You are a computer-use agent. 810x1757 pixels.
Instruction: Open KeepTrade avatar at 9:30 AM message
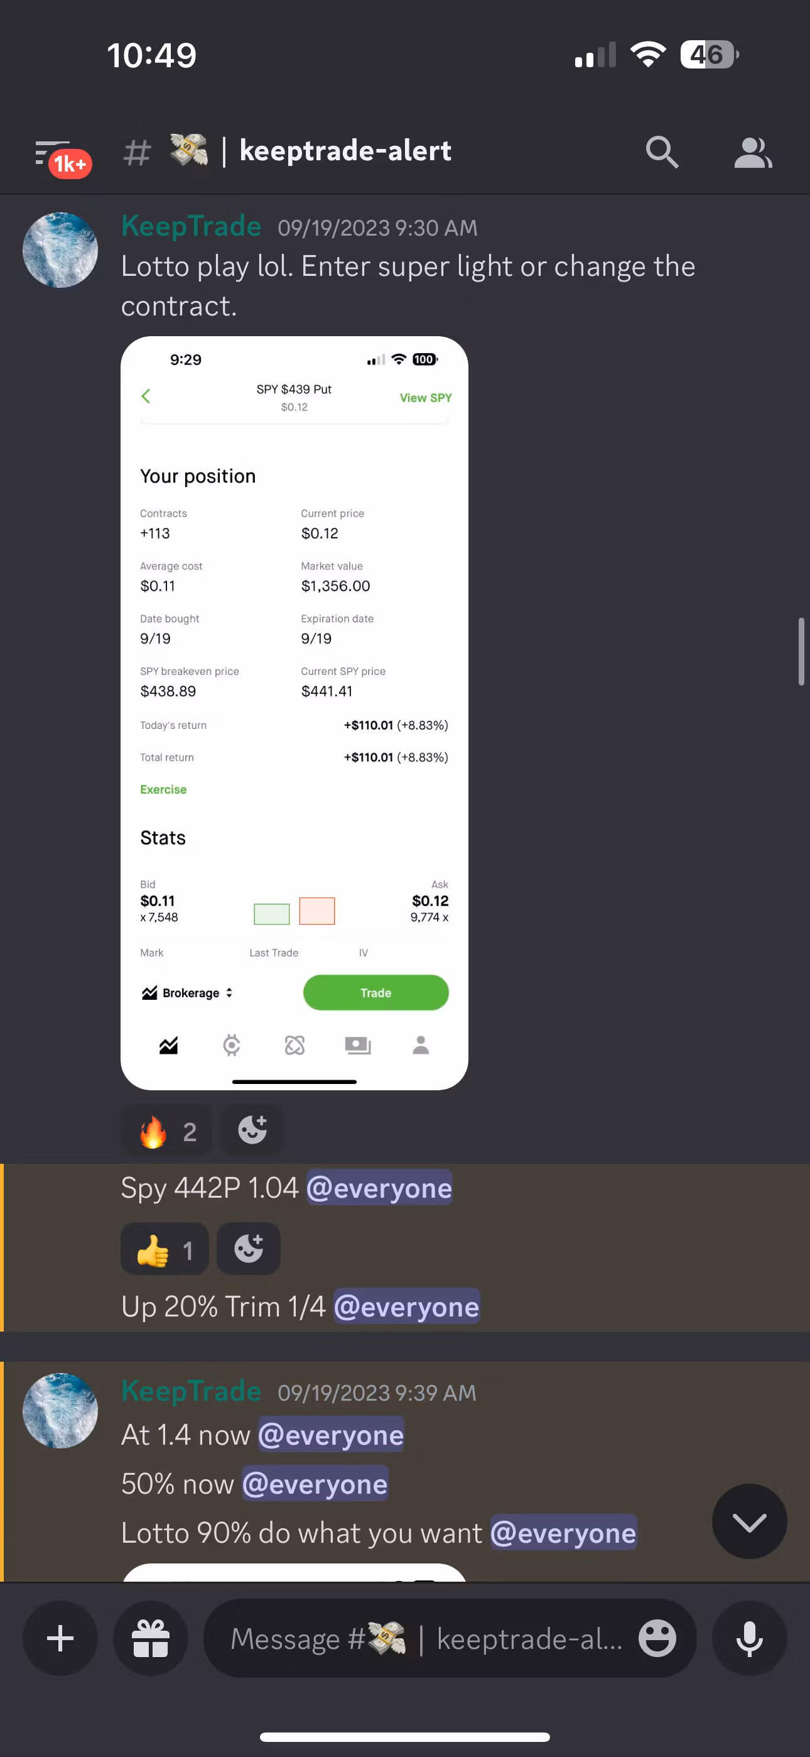click(x=60, y=249)
